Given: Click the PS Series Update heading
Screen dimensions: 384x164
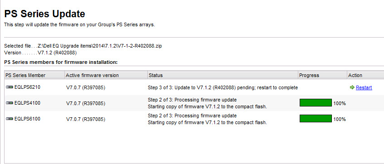Looking at the screenshot, I should [44, 14].
